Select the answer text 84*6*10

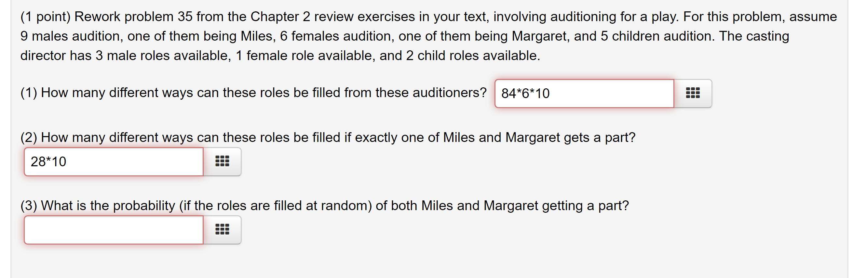pos(525,93)
